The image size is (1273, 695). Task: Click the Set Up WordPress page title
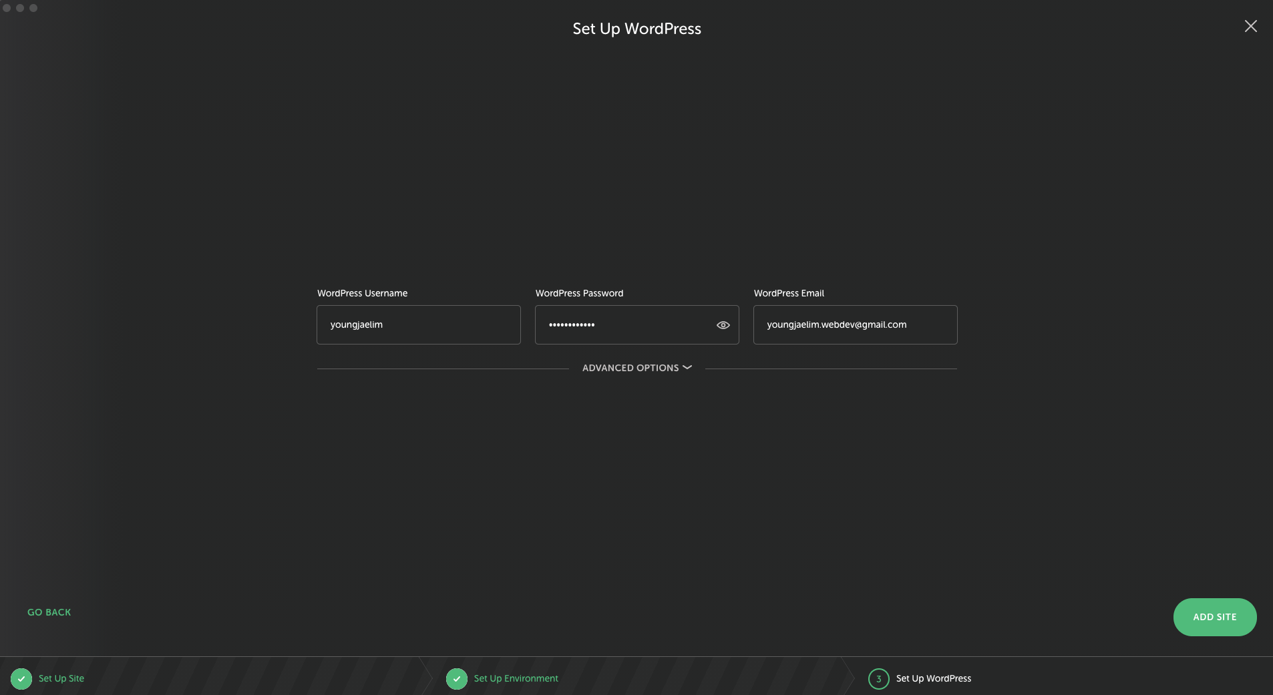coord(636,29)
